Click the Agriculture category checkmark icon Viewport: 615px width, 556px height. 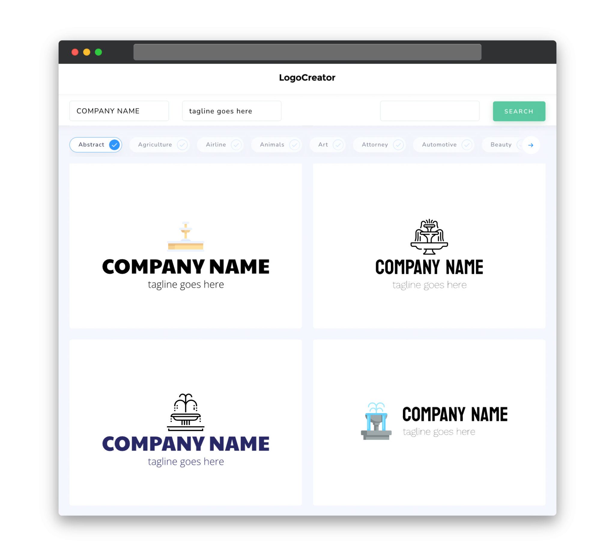coord(182,145)
